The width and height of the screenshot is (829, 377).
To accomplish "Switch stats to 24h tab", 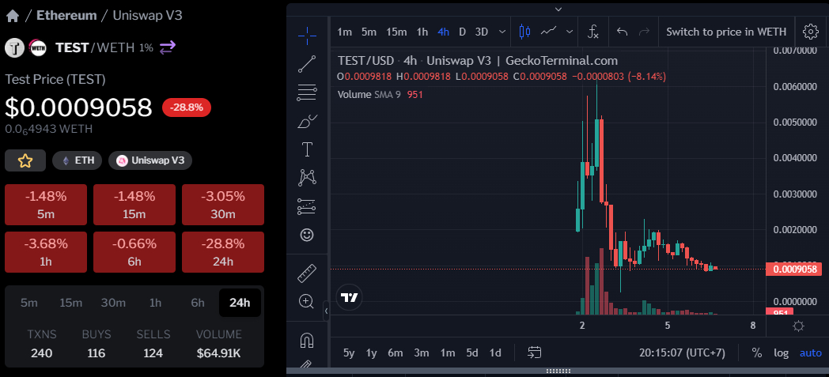I will tap(240, 303).
